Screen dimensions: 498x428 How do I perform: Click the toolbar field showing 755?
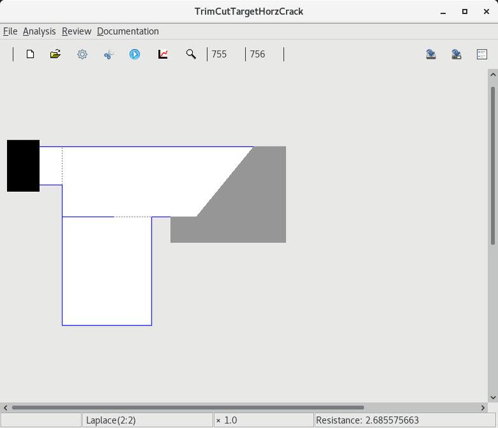(219, 54)
